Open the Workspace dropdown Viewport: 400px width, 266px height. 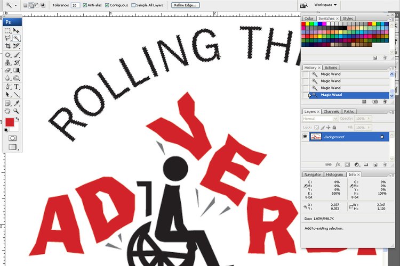[325, 5]
